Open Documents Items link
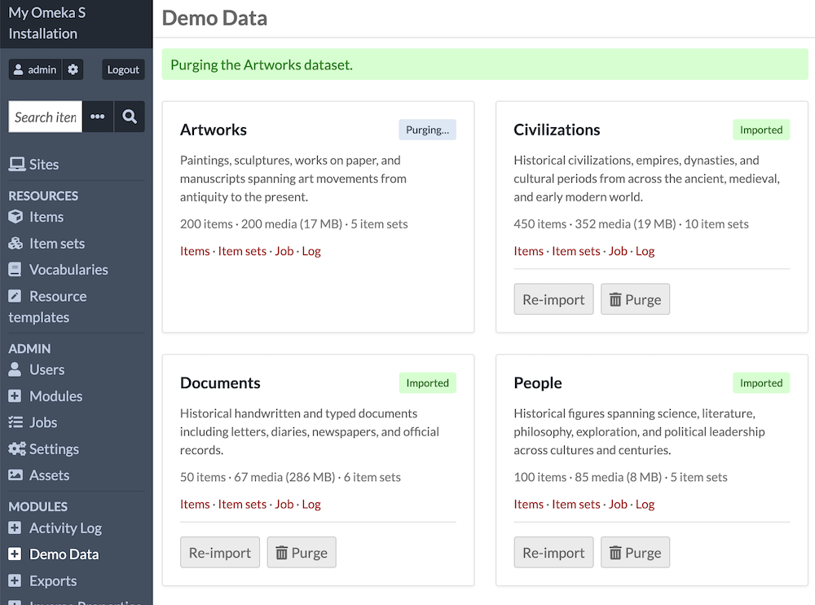Screen dimensions: 815x605 (x=195, y=504)
